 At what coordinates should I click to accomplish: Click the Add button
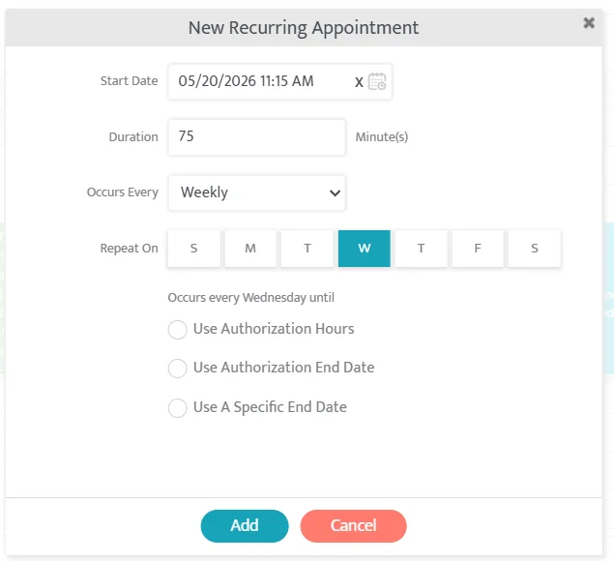245,526
